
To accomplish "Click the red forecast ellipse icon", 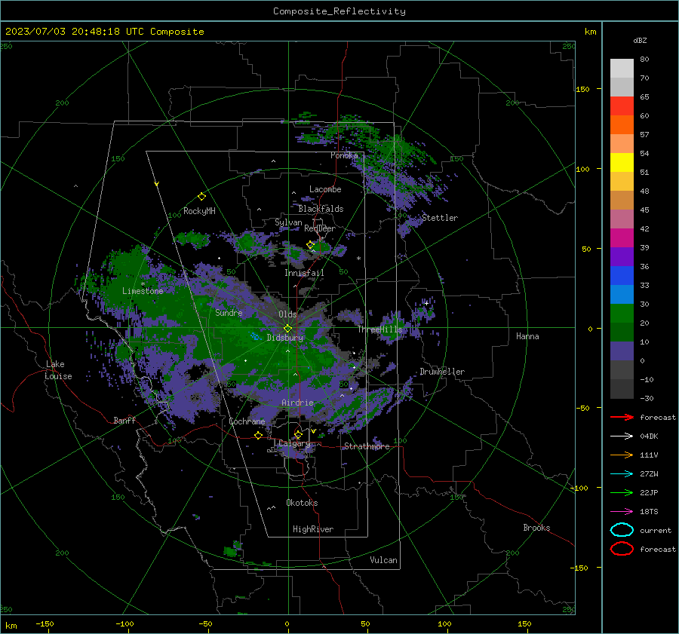I will pos(622,549).
